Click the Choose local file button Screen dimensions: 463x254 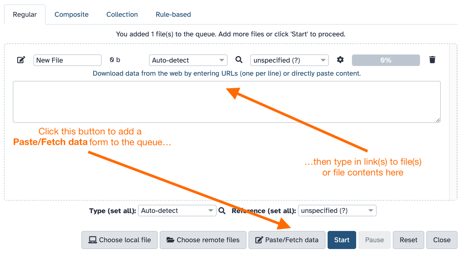pos(119,240)
